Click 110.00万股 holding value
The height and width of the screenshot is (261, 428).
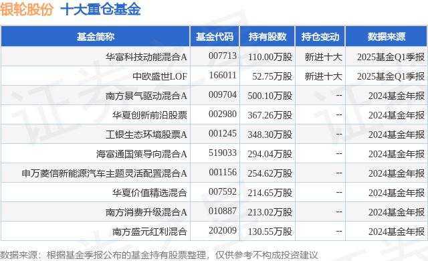tap(270, 57)
